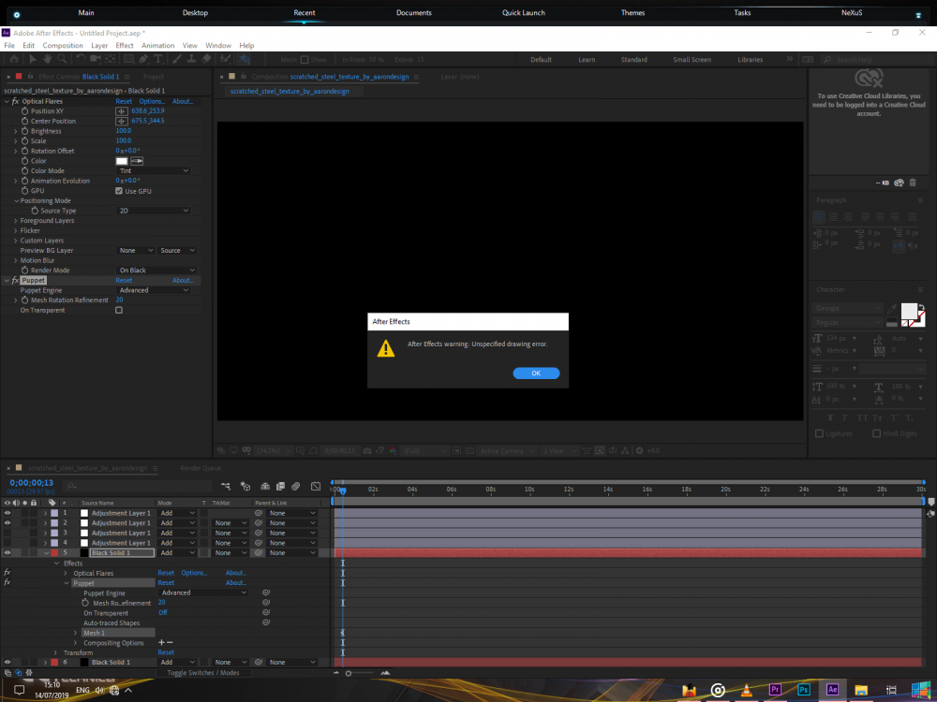The width and height of the screenshot is (937, 702).
Task: Expand the Motion Blur group
Action: point(16,260)
